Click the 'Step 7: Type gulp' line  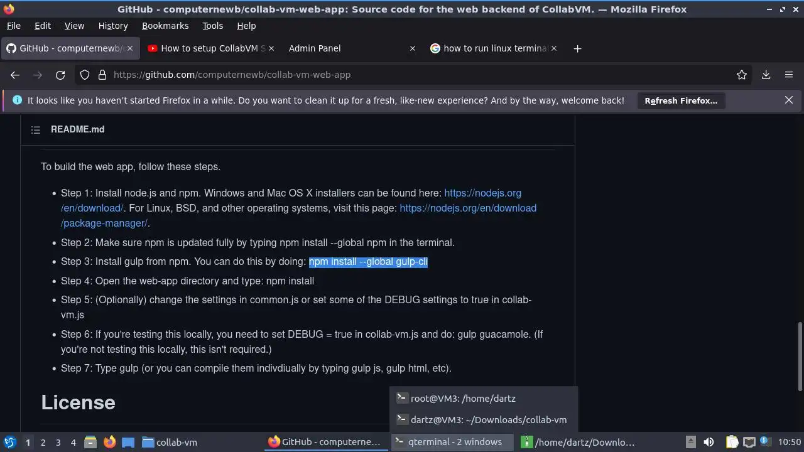click(256, 368)
